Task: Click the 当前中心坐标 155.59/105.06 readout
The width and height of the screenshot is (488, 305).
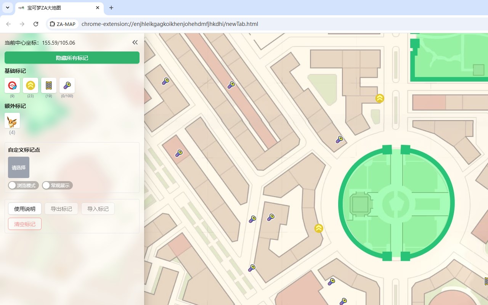Action: coord(40,43)
